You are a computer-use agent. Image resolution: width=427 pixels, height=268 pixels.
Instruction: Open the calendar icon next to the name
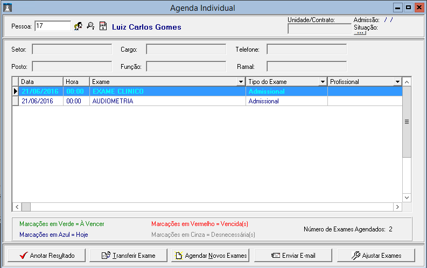pyautogui.click(x=103, y=26)
